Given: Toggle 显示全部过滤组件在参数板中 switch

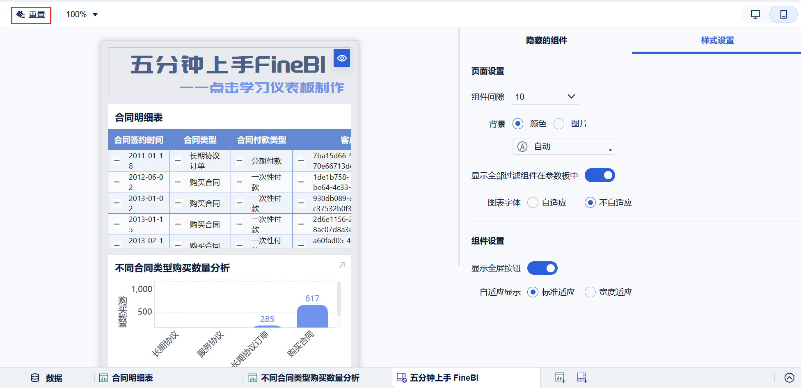Looking at the screenshot, I should tap(600, 176).
